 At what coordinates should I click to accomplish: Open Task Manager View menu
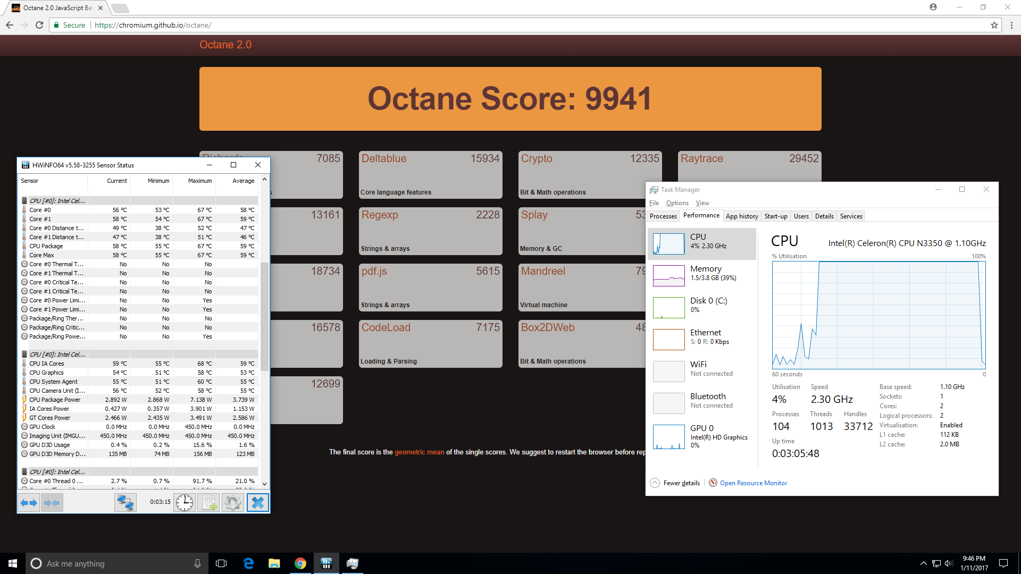702,203
